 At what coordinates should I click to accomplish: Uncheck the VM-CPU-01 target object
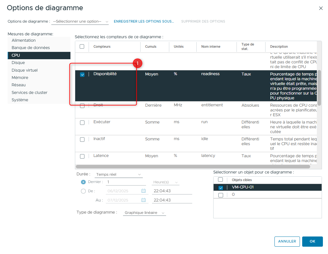[x=221, y=188]
